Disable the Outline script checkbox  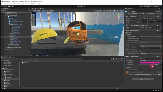tap(129, 56)
